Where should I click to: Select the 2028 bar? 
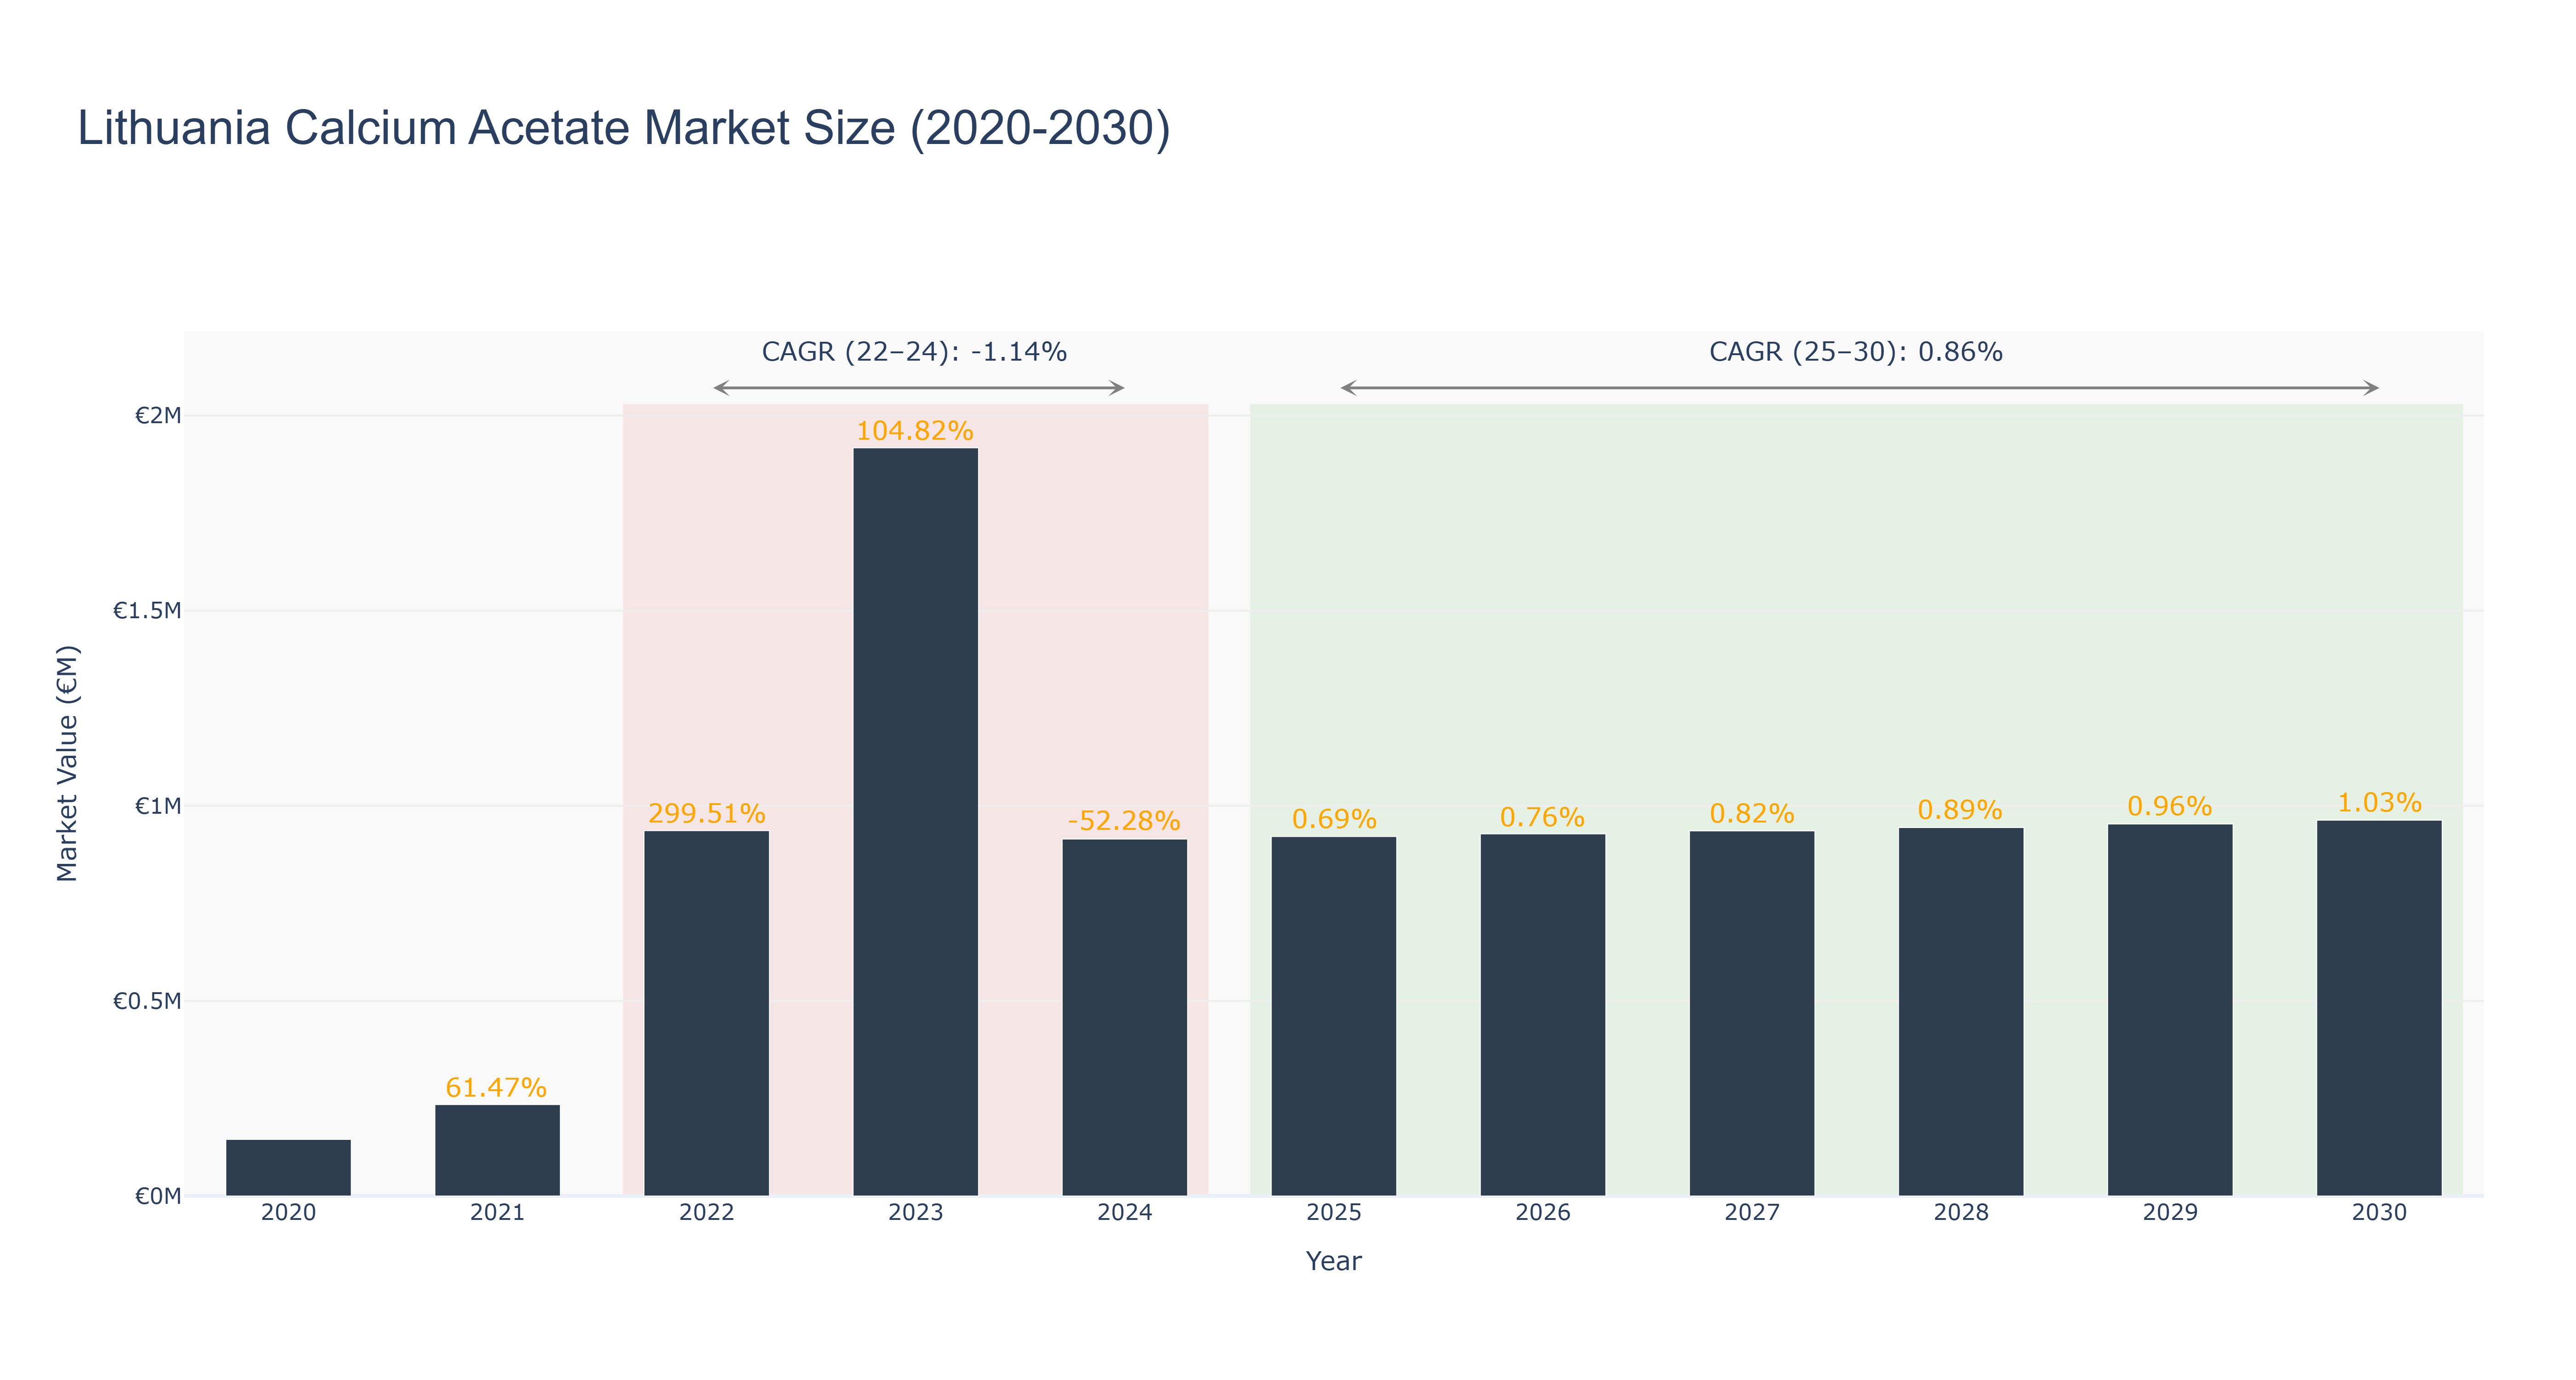click(1960, 1011)
